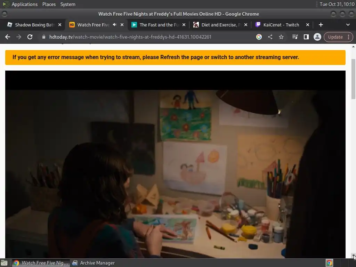Image resolution: width=356 pixels, height=267 pixels.
Task: Close the Shadow Boxing Battle tab
Action: click(60, 25)
